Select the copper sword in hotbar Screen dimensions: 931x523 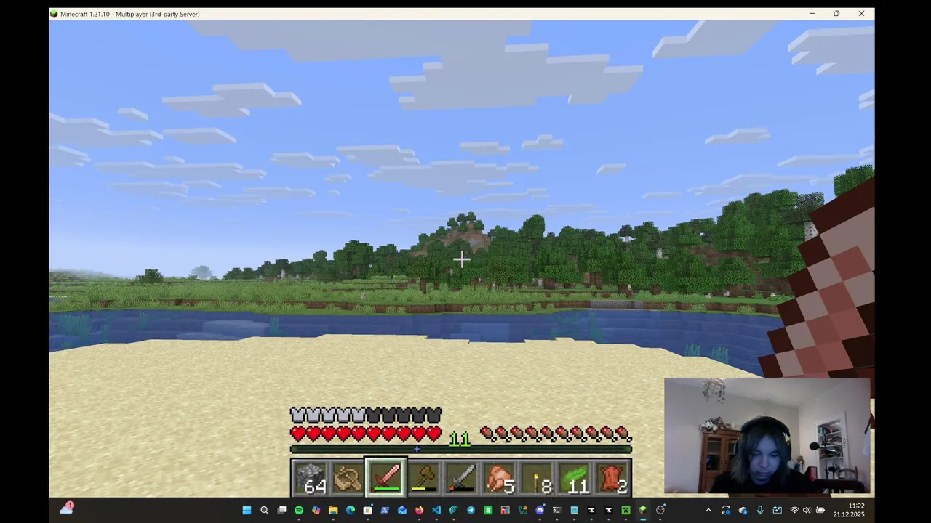[385, 478]
